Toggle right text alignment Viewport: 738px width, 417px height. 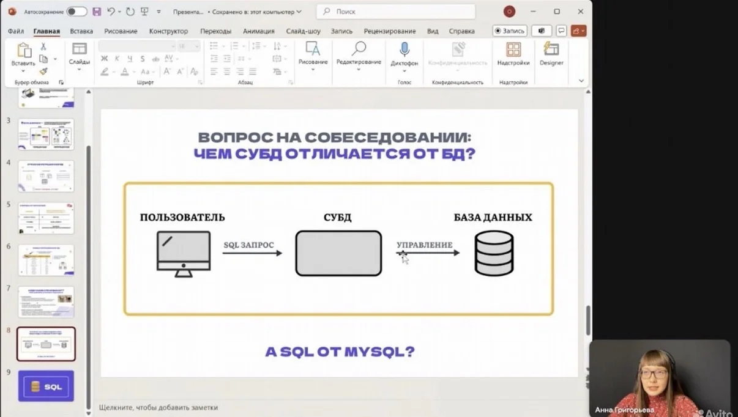[x=239, y=72]
